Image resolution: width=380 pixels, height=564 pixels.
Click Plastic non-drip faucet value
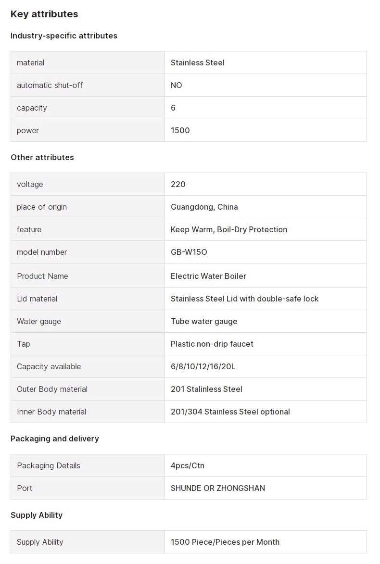[x=212, y=344]
